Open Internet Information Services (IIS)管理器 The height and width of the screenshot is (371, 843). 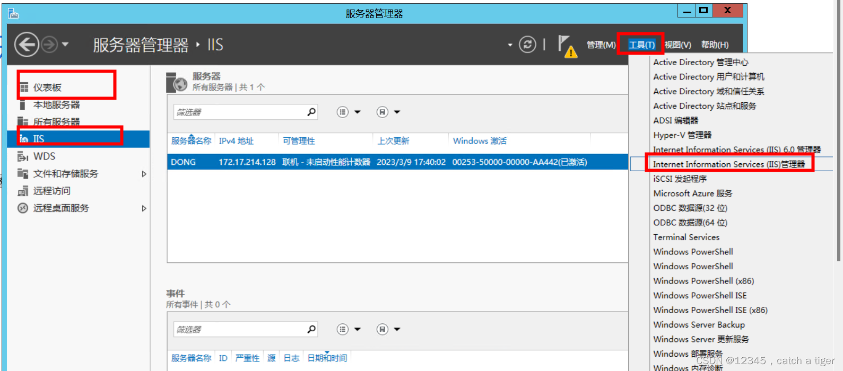[728, 164]
